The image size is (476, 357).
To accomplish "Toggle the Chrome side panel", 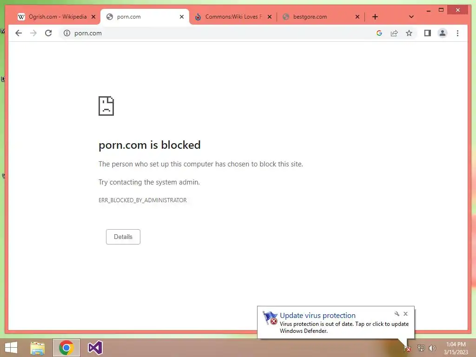I will coord(428,33).
